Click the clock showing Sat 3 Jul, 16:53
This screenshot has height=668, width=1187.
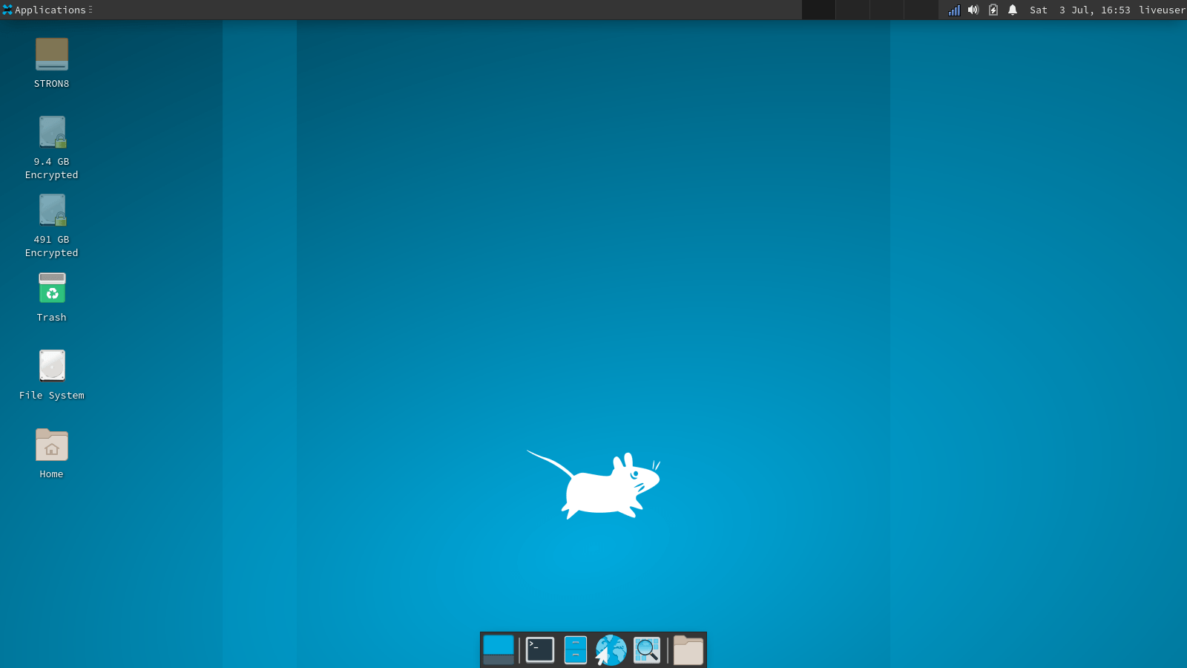coord(1080,10)
